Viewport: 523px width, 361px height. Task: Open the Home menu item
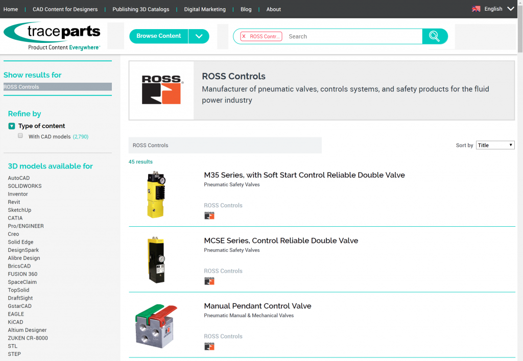[11, 9]
